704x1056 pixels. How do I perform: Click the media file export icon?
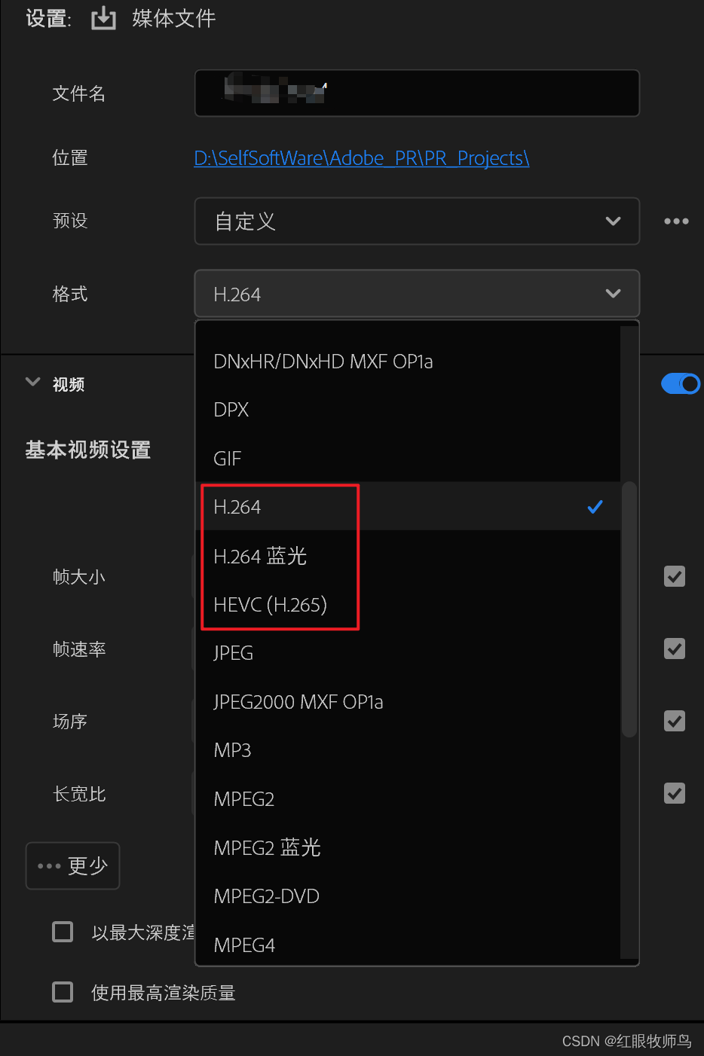103,18
